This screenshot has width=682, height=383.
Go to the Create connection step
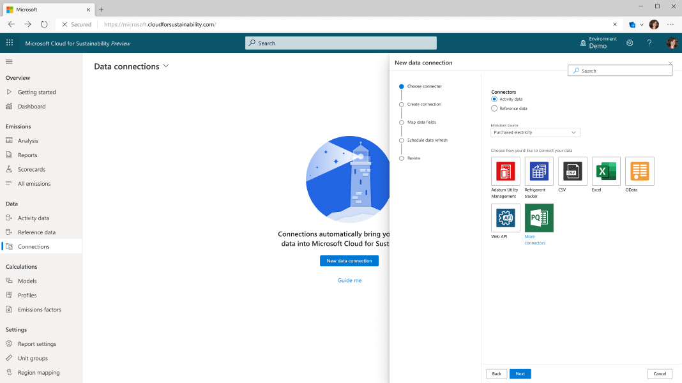[424, 104]
